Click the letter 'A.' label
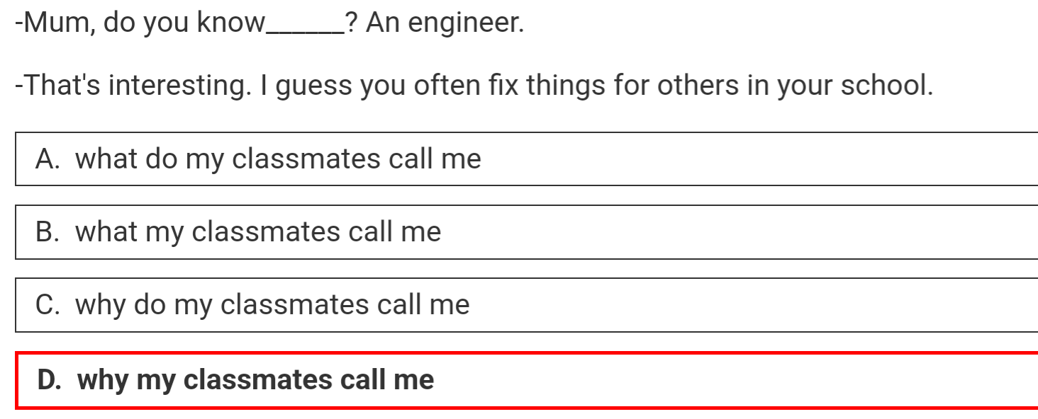1038x419 pixels. pos(48,159)
